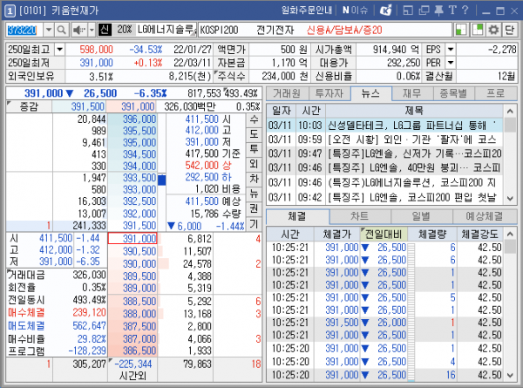Image resolution: width=523 pixels, height=388 pixels.
Task: Toggle the speaker sound icon
Action: 79,30
